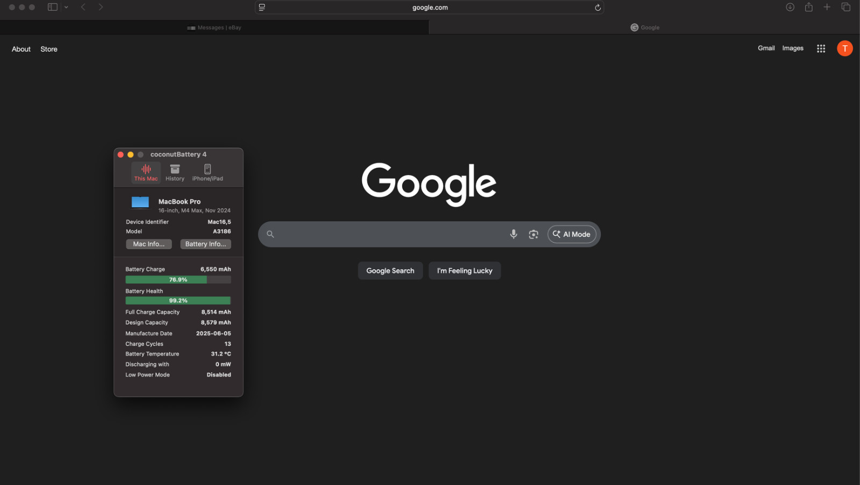Screen dimensions: 860x485
Task: Toggle the Safari sidebar button
Action: [53, 7]
